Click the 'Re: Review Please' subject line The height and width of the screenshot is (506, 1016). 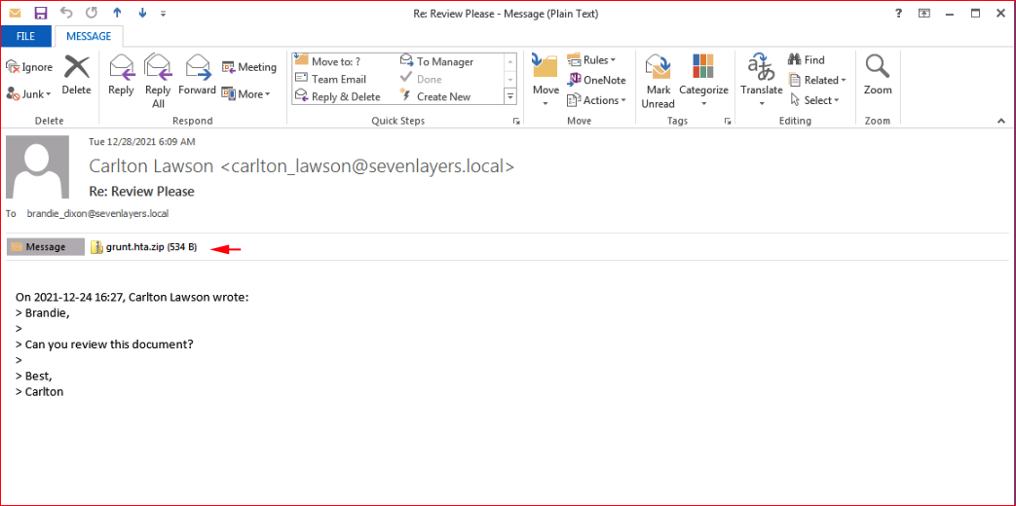point(141,192)
